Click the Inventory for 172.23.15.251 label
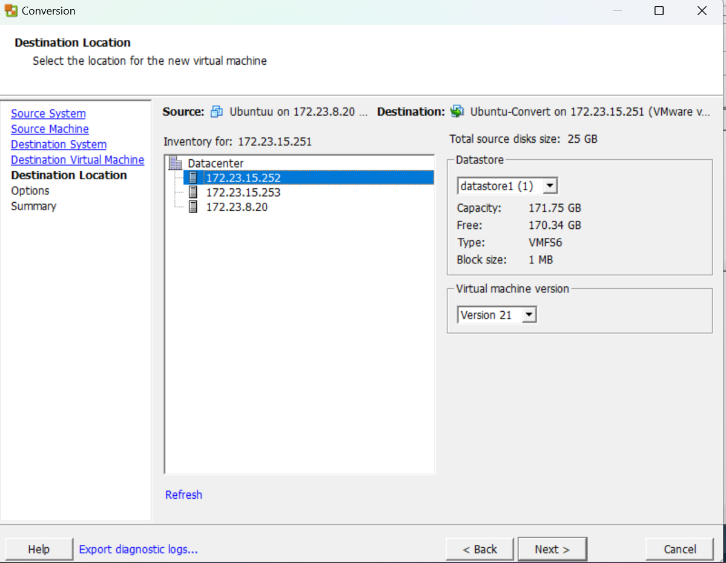Screen dimensions: 726x563 pyautogui.click(x=237, y=141)
